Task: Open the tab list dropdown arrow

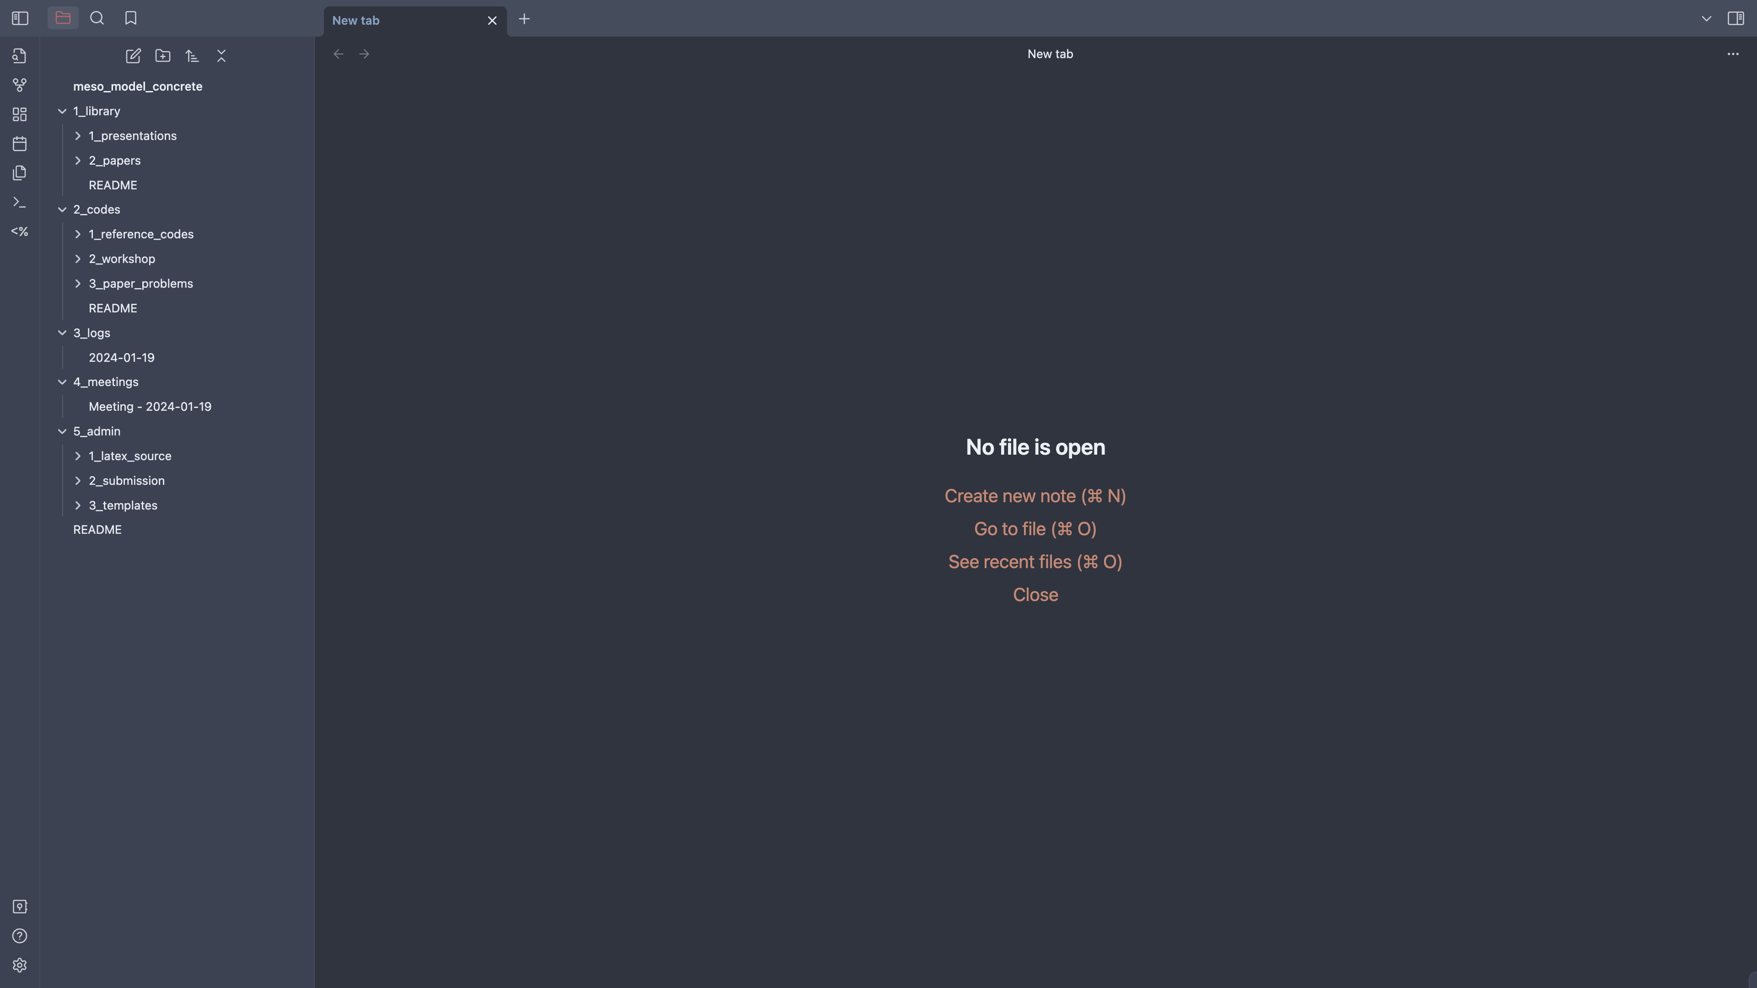Action: click(x=1706, y=18)
